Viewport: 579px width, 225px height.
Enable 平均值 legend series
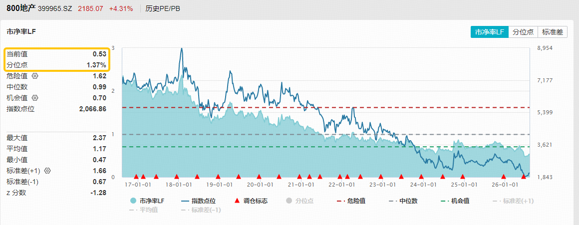pyautogui.click(x=144, y=210)
